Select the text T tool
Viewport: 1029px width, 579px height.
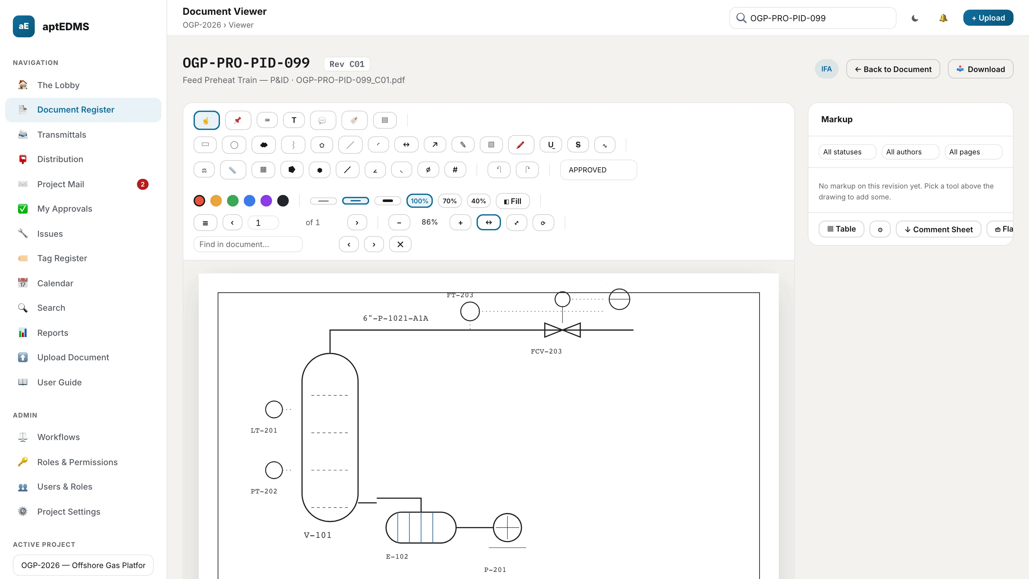pyautogui.click(x=294, y=120)
